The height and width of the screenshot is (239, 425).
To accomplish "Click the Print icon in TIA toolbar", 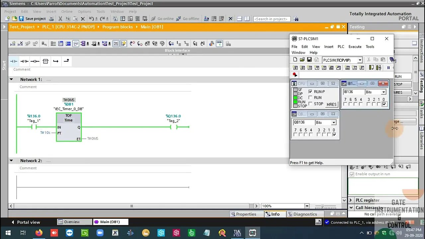I will (51, 19).
